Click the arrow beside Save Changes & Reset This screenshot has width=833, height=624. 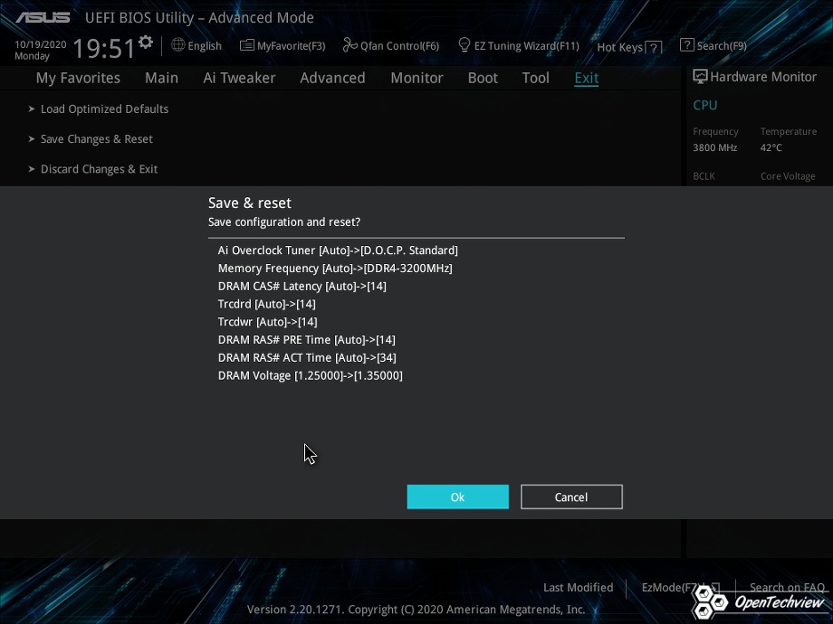pos(32,139)
